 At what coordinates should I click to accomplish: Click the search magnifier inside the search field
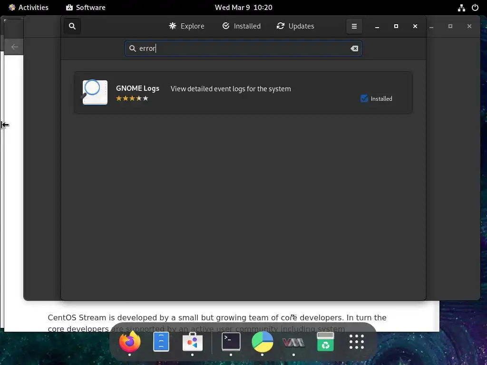point(133,48)
